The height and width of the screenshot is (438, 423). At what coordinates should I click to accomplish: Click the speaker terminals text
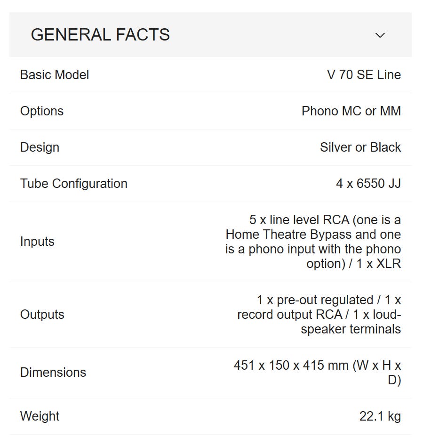(x=351, y=329)
